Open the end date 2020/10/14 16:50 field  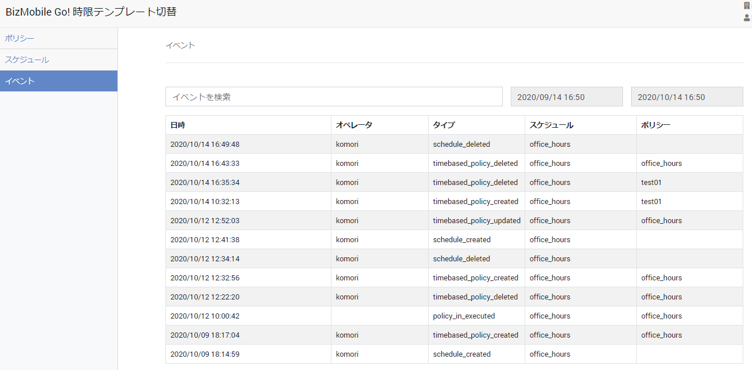coord(687,97)
